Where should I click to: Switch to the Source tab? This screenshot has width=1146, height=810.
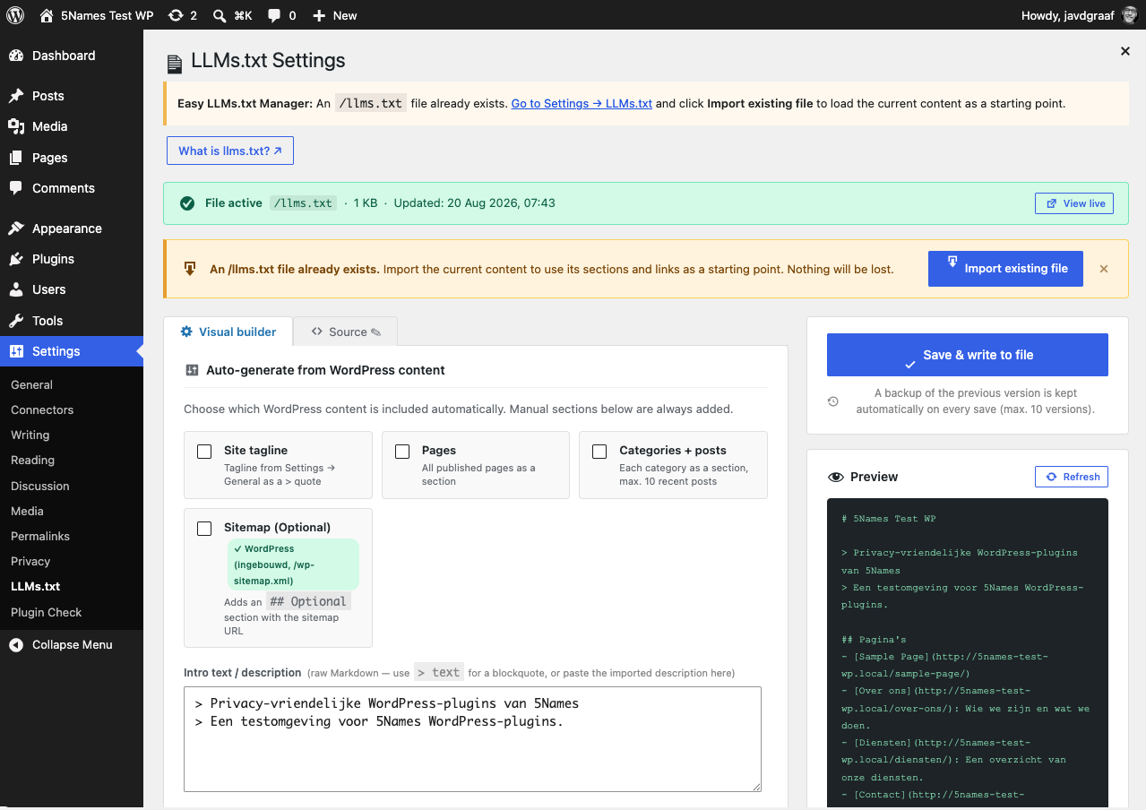346,332
